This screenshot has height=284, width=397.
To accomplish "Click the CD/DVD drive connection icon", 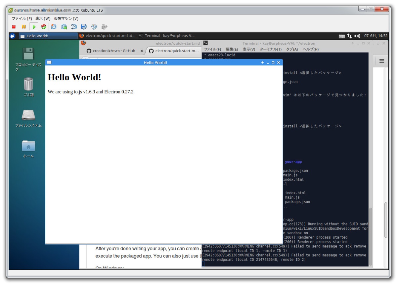I will (x=94, y=27).
